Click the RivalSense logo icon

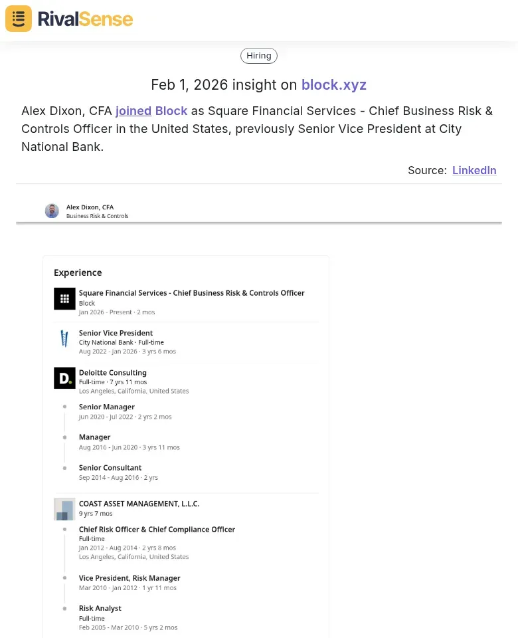[19, 19]
